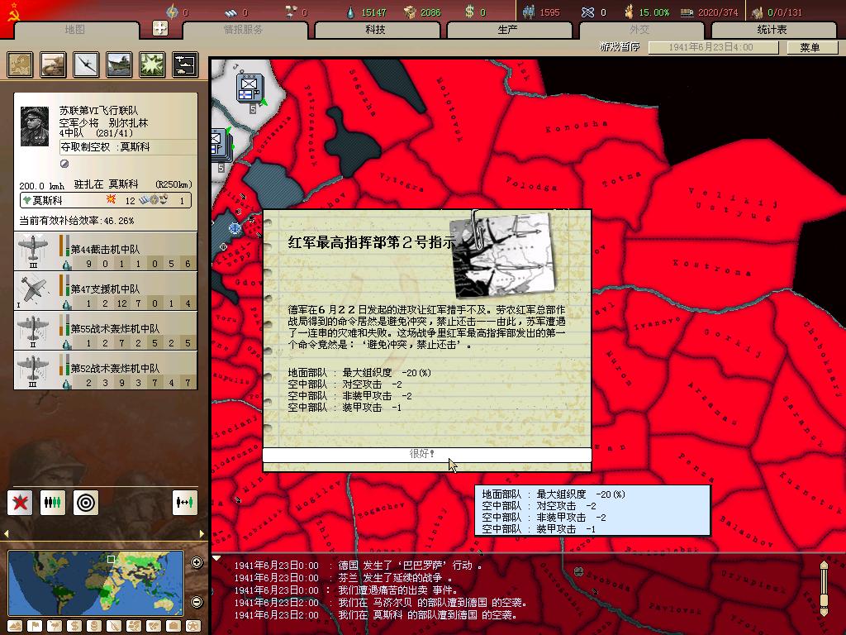Click the date field 1941年6月23日4:00
Screen dimensions: 846x635
point(713,47)
